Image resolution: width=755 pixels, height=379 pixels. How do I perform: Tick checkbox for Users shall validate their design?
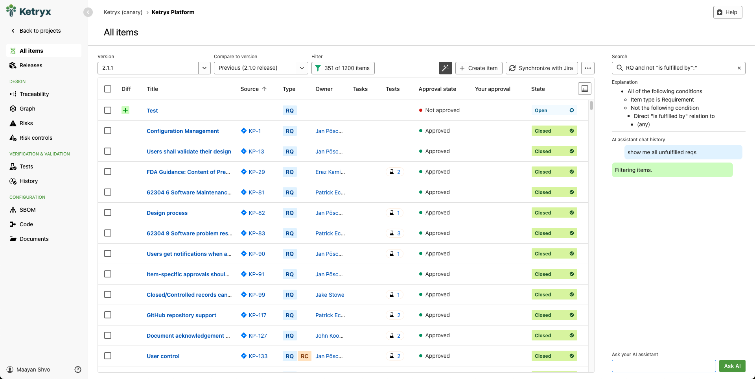(108, 151)
